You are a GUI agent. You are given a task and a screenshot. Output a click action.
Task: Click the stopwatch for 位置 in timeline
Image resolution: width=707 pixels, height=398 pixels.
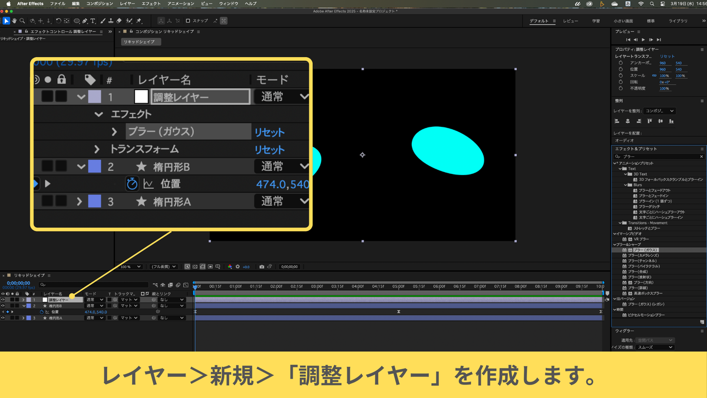[x=42, y=312]
